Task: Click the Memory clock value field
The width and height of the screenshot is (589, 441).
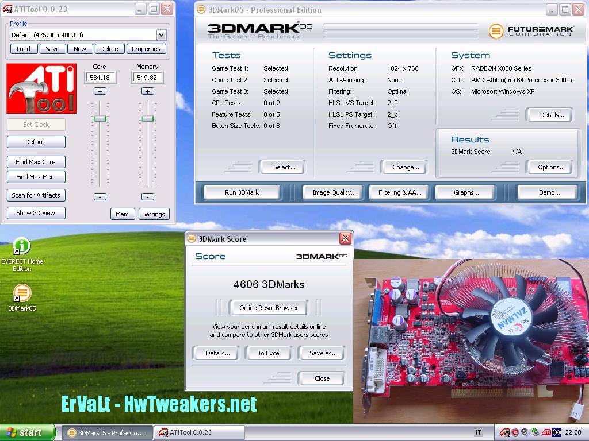Action: tap(147, 78)
